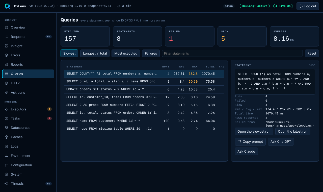Click the System chip icon

click(6, 174)
